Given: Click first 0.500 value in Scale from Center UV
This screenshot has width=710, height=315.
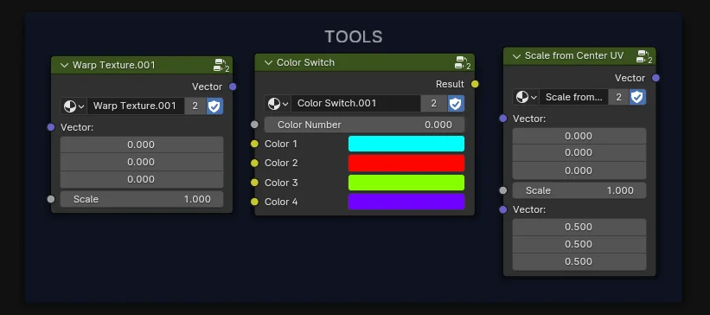Looking at the screenshot, I should [x=579, y=227].
